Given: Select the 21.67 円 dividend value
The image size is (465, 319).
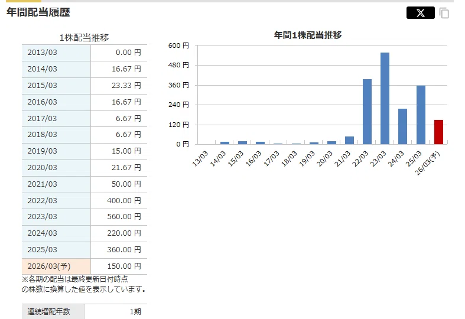Looking at the screenshot, I should (x=119, y=168).
